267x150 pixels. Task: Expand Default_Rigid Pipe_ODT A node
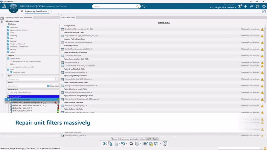point(9,111)
